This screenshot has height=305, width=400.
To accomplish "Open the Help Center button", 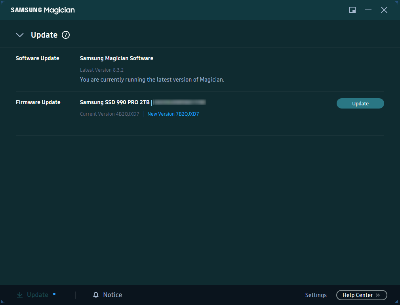I will 362,295.
